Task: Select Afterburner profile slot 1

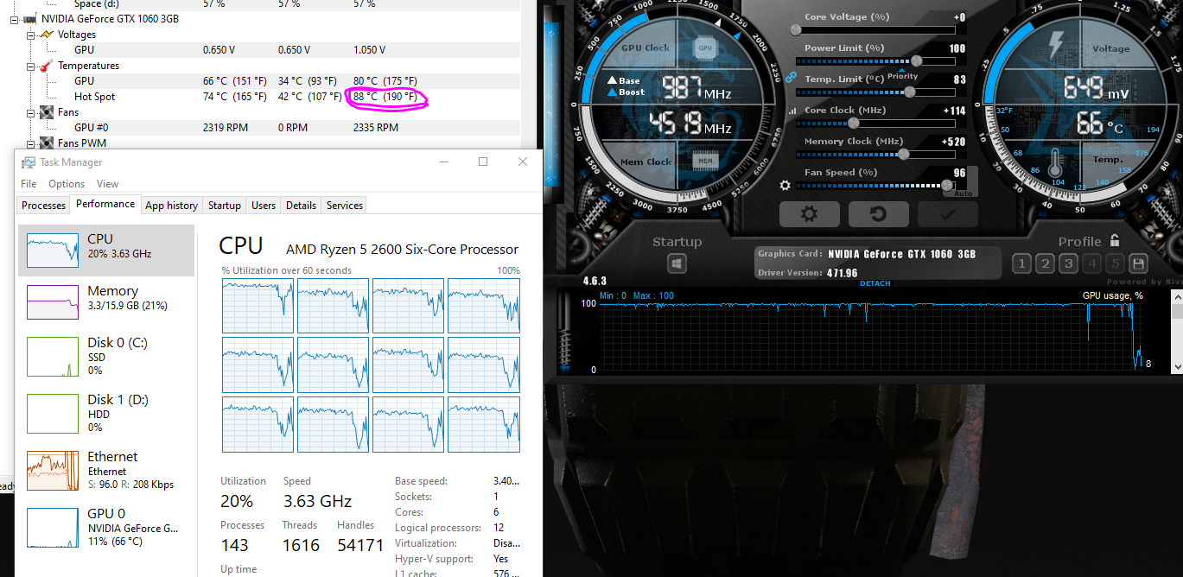Action: click(1021, 263)
